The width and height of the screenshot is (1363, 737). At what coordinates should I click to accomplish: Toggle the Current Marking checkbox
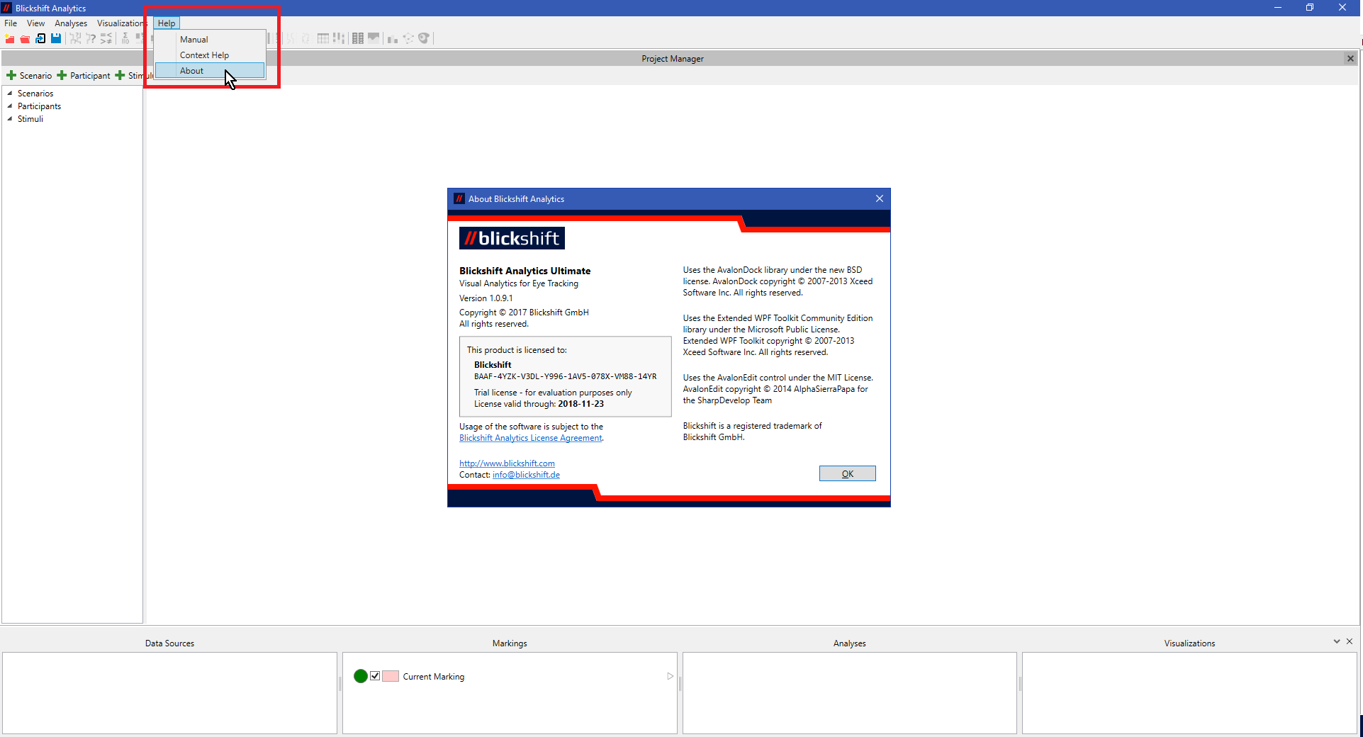[375, 676]
